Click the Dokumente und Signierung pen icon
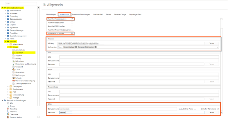The image size is (228, 119). (x=13, y=64)
